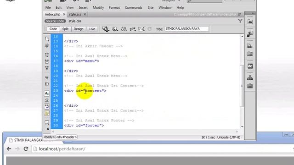Click the Select Parent Tag icon
This screenshot has height=165, width=294.
pyautogui.click(x=47, y=77)
